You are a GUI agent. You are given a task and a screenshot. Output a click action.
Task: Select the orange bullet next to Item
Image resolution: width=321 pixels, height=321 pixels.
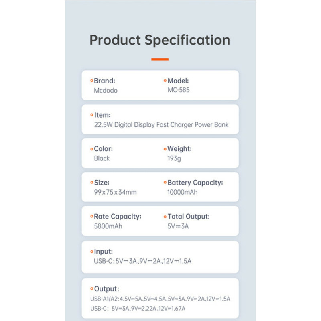coord(91,115)
